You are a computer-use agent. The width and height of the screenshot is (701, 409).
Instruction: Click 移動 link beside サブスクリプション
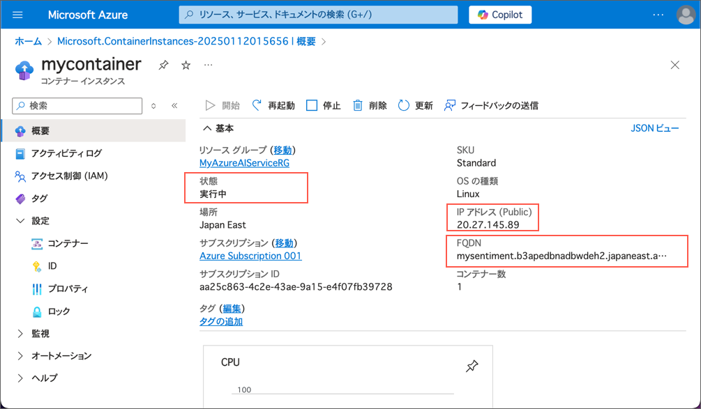point(284,243)
